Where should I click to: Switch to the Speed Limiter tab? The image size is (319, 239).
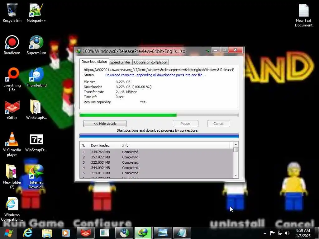(120, 62)
